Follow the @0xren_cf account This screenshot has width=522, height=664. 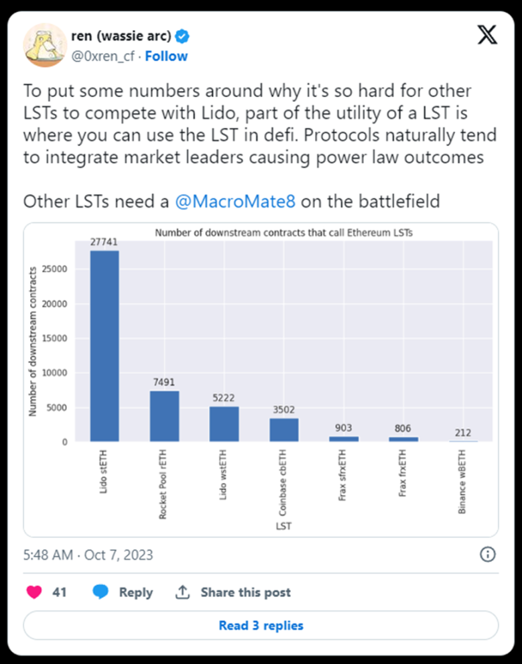(166, 56)
